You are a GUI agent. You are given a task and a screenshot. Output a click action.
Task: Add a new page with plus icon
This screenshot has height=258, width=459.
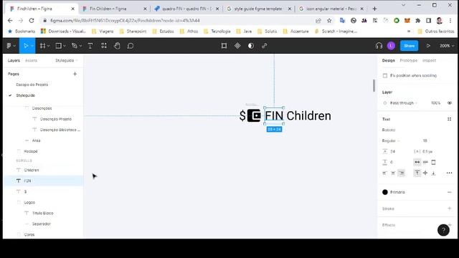tap(75, 74)
